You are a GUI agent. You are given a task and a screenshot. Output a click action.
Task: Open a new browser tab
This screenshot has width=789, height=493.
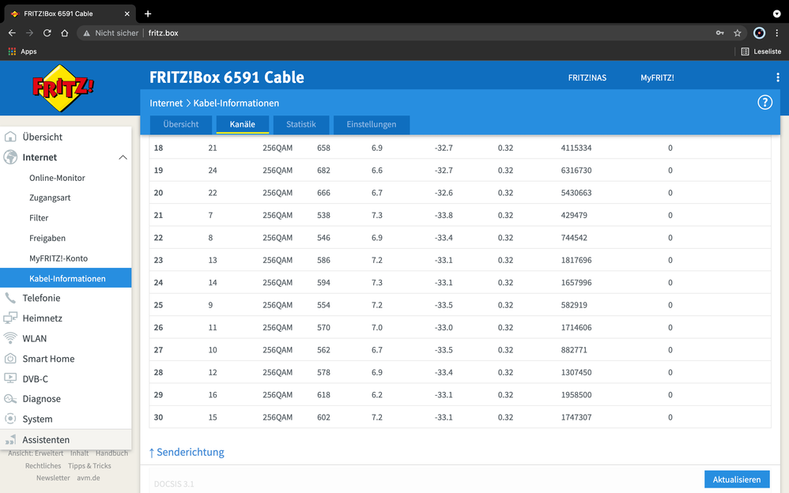point(147,13)
